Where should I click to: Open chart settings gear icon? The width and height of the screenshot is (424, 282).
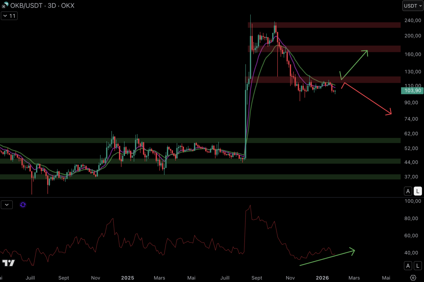coord(413,278)
